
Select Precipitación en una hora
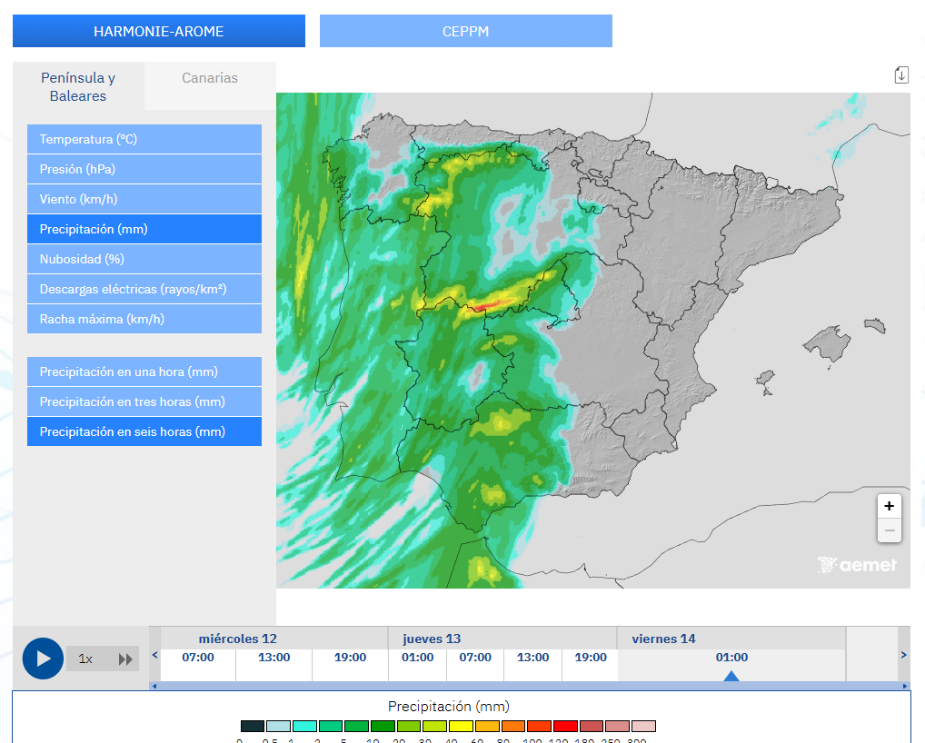(x=144, y=371)
